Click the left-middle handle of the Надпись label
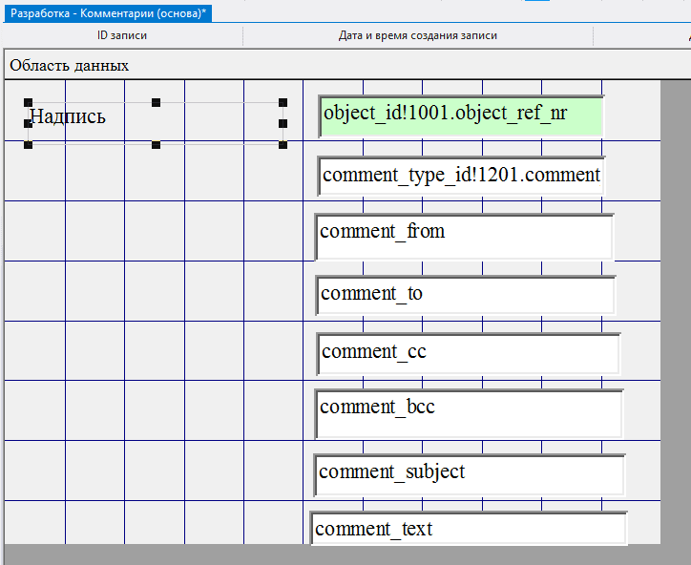Viewport: 691px width, 565px height. tap(28, 123)
